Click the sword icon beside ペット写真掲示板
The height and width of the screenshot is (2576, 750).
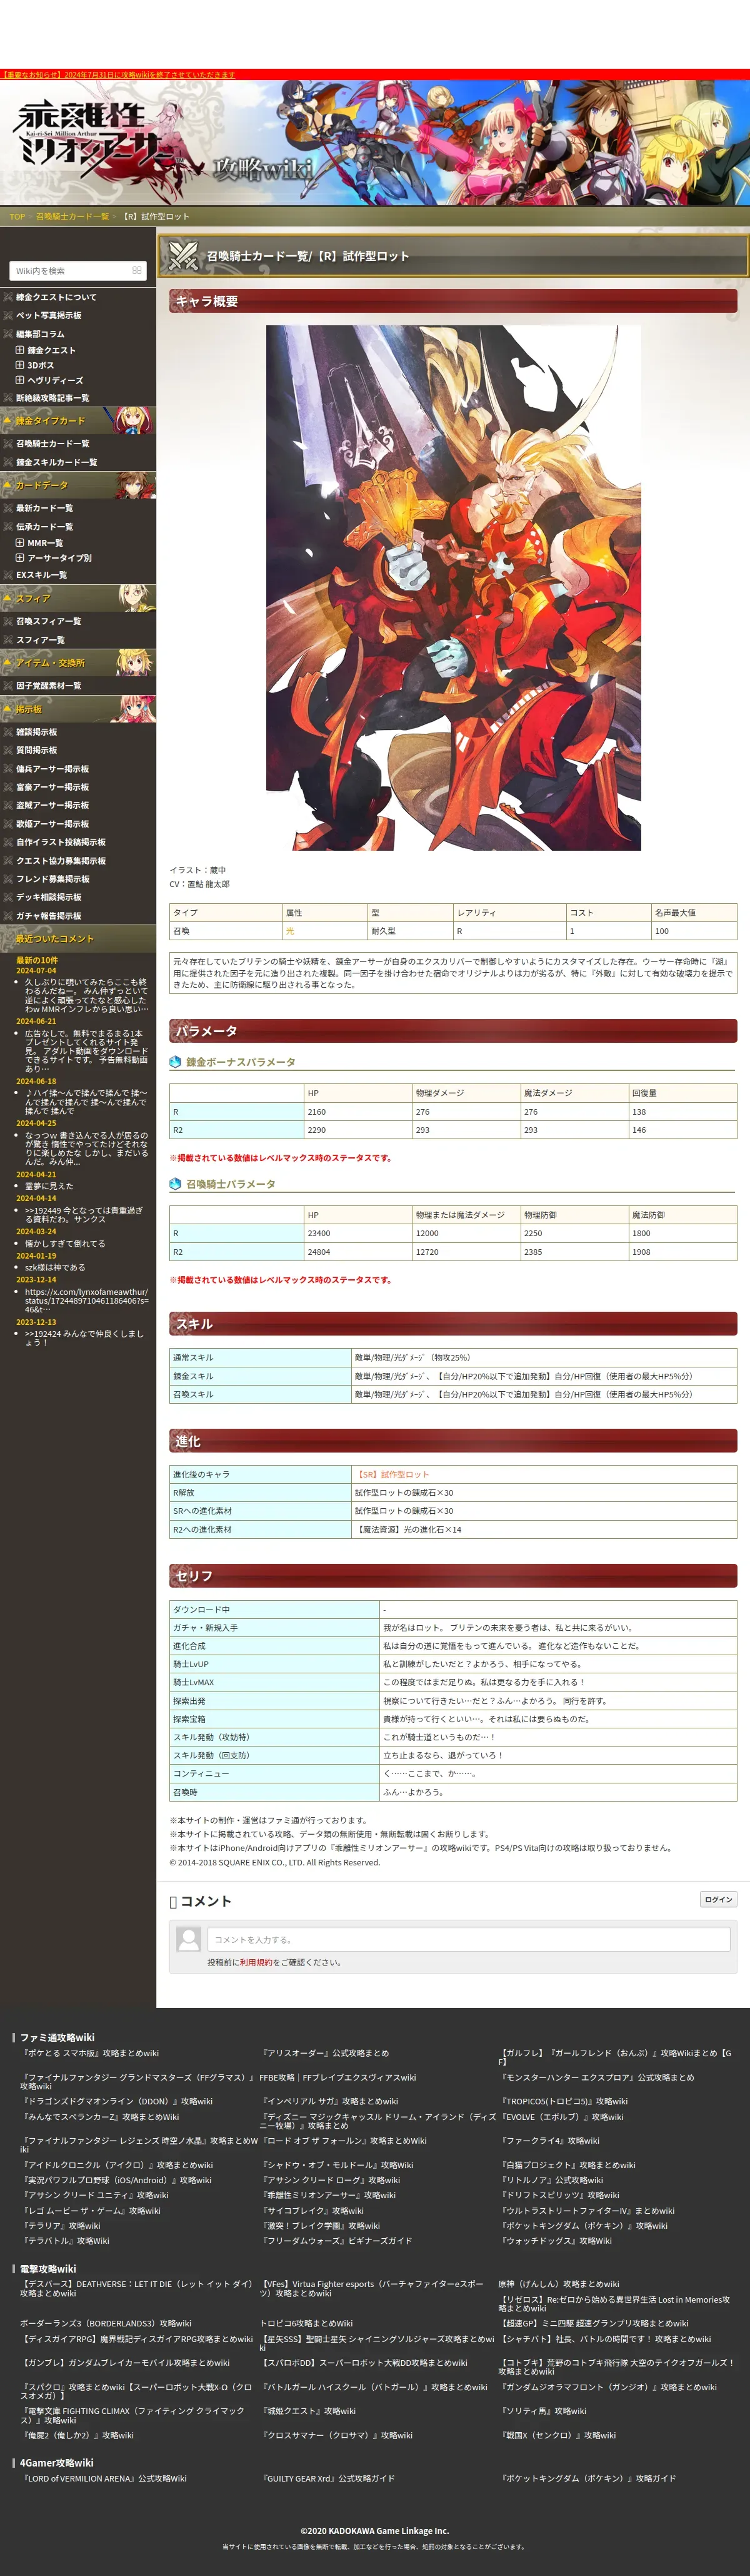pyautogui.click(x=8, y=315)
